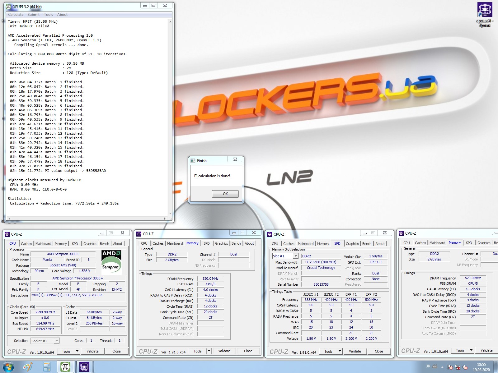
Task: Open the Caches tab in the rightmost CPU-Z window
Action: click(420, 243)
